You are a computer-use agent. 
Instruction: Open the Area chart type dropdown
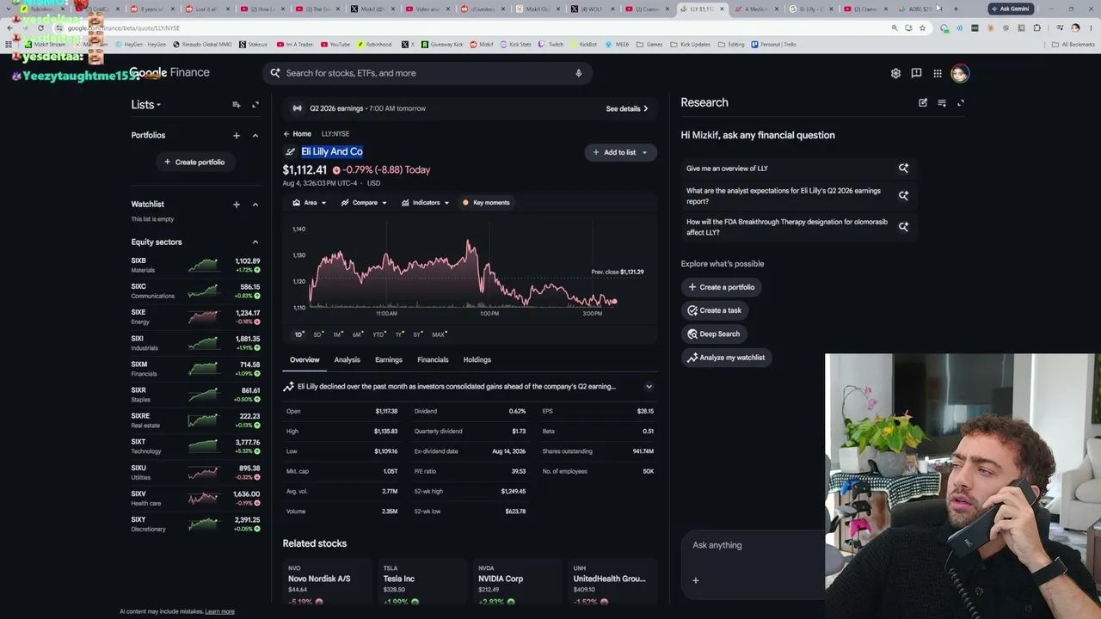click(x=309, y=203)
